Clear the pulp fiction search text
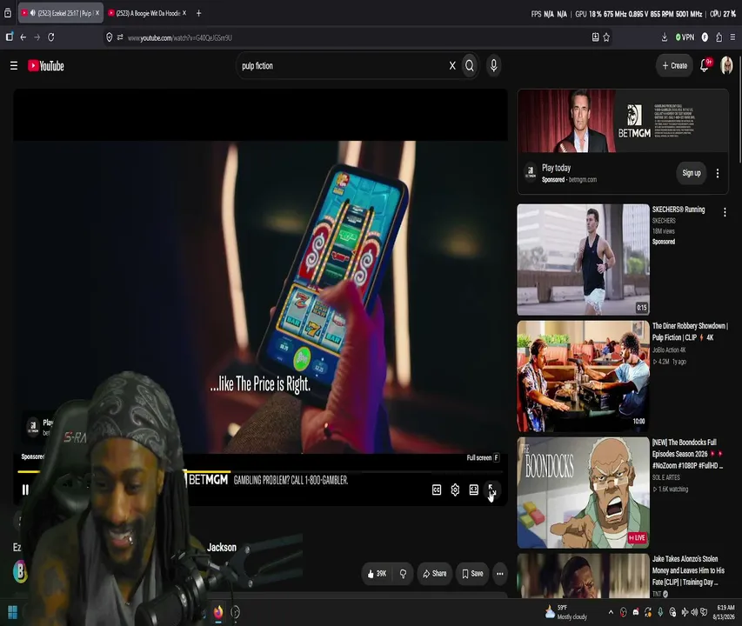Screen dimensions: 742x626 [452, 66]
